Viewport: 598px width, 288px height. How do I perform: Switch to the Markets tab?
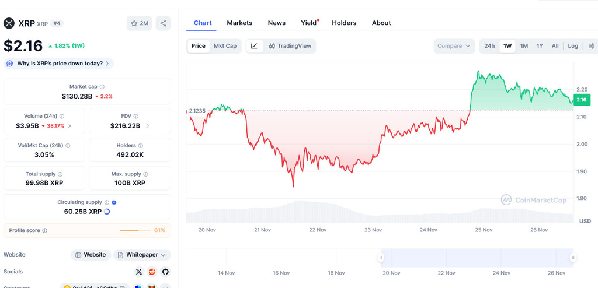(x=239, y=23)
